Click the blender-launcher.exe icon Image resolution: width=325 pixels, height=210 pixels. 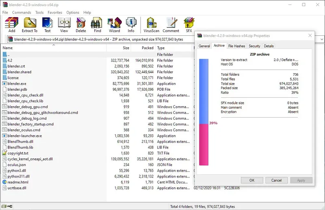pyautogui.click(x=4, y=136)
